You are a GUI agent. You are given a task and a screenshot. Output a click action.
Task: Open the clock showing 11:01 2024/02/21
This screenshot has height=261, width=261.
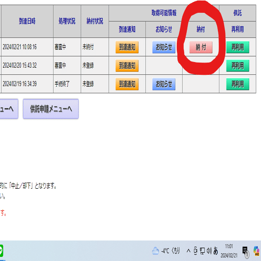229,251
